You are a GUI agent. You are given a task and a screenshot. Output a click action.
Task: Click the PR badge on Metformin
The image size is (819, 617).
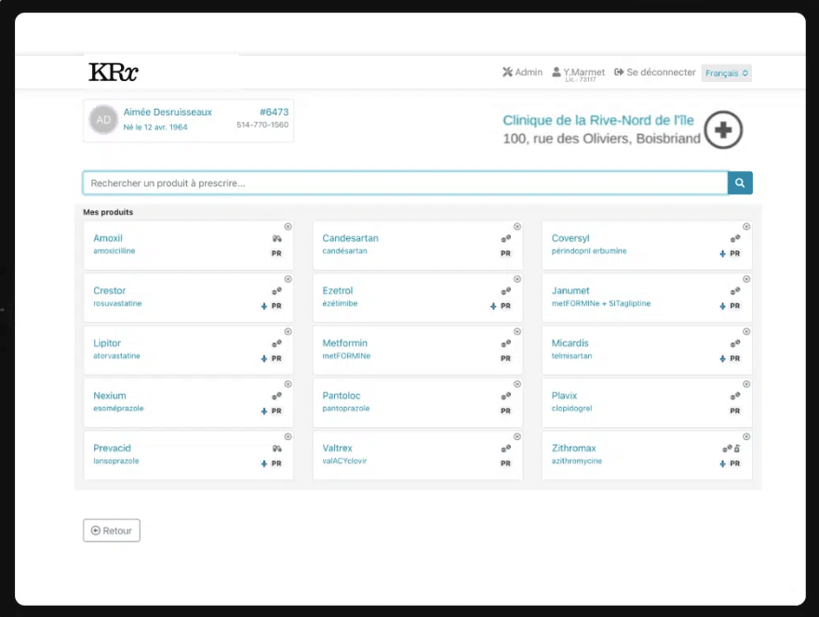(x=505, y=358)
